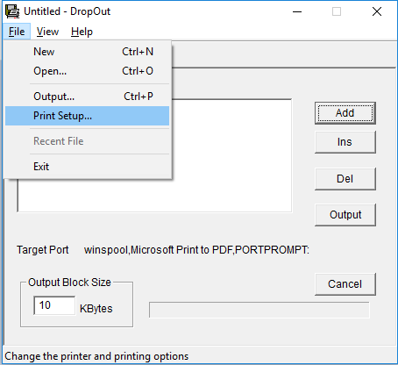Select Recent File menu entry
Screen dimensions: 398x365
[87, 141]
